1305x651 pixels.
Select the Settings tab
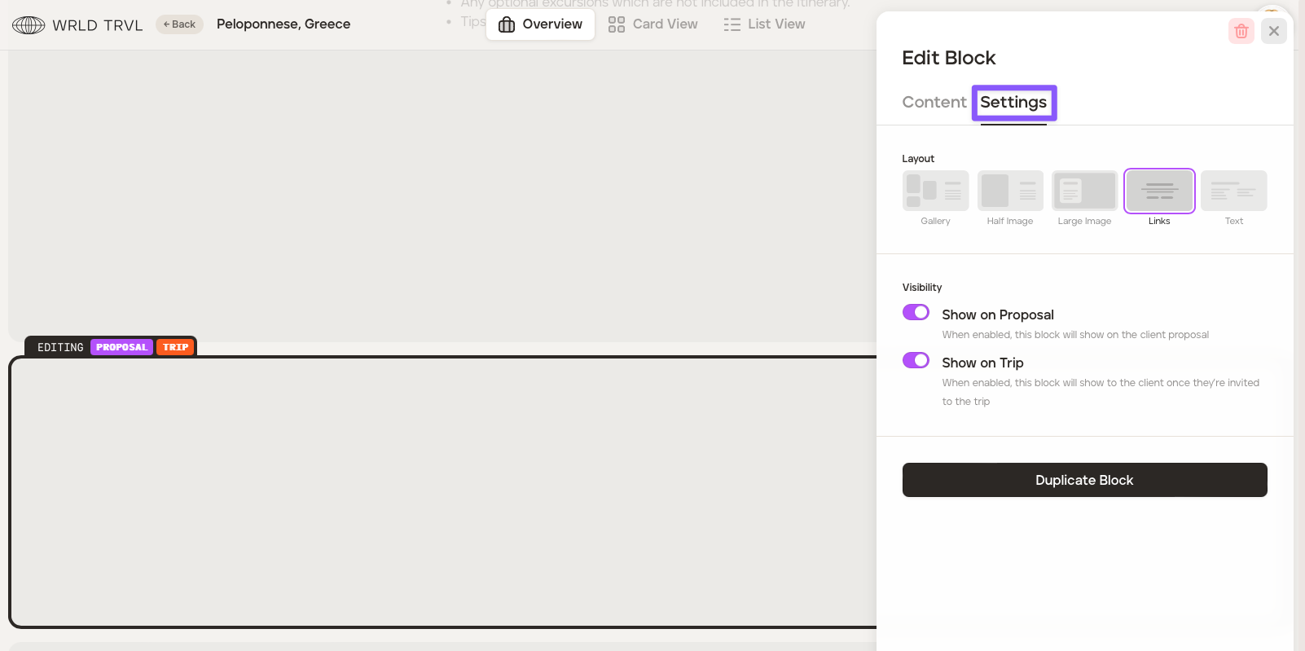click(1013, 103)
